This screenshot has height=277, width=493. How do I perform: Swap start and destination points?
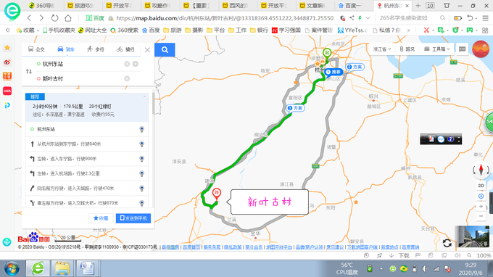(29, 71)
